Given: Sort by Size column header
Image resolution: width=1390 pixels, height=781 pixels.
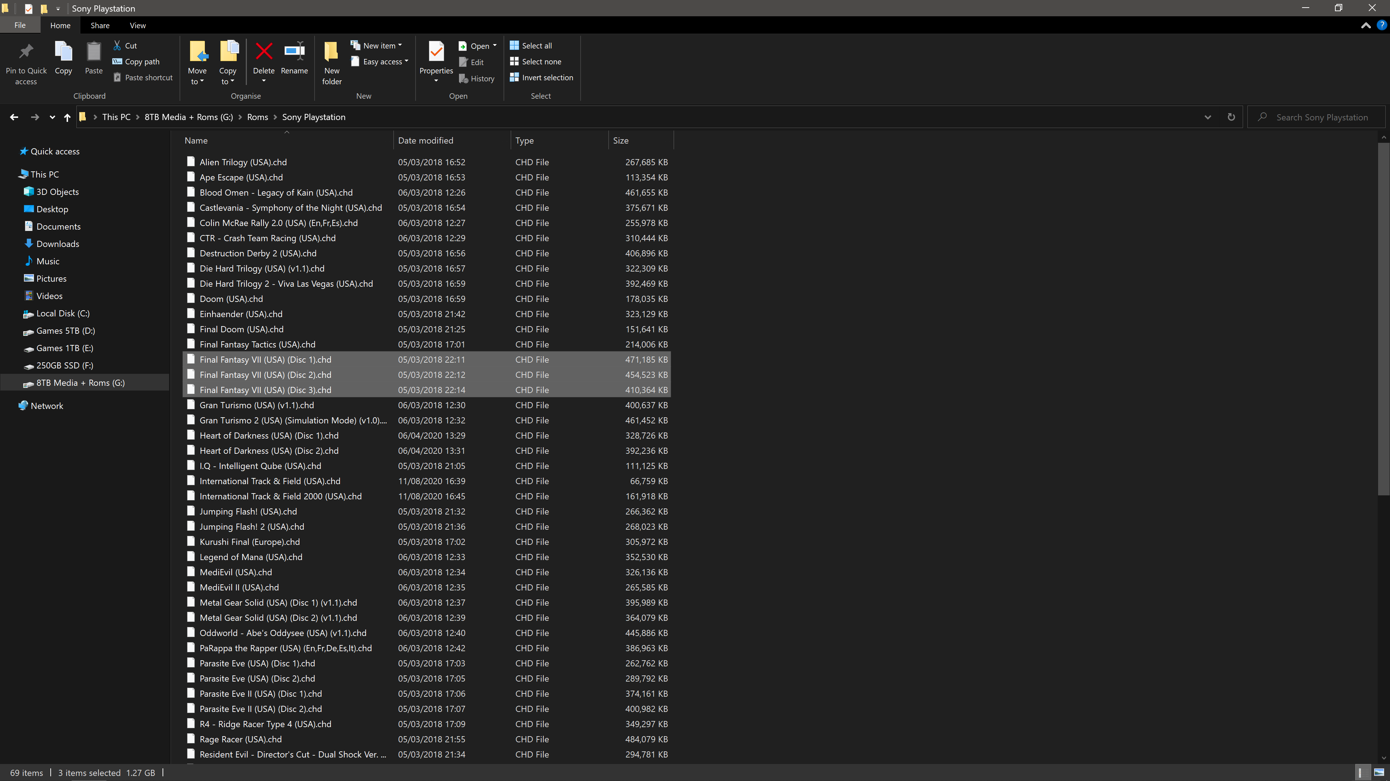Looking at the screenshot, I should pyautogui.click(x=641, y=140).
